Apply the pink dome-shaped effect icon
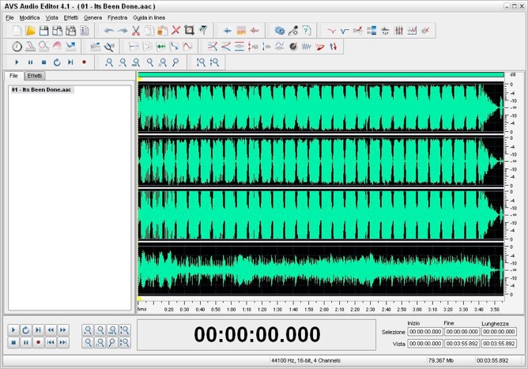 tap(57, 47)
